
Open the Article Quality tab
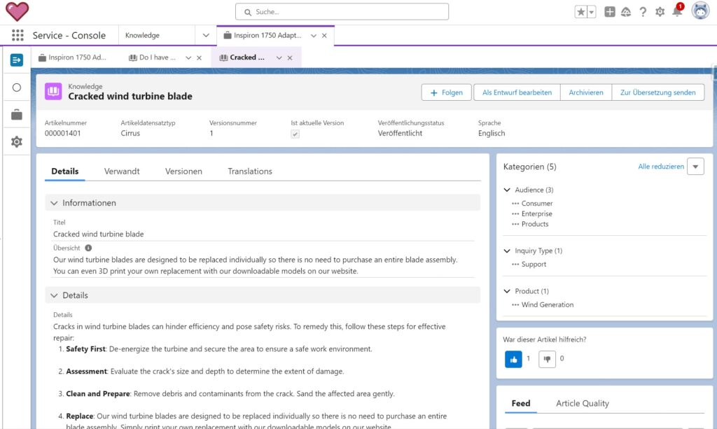point(582,403)
